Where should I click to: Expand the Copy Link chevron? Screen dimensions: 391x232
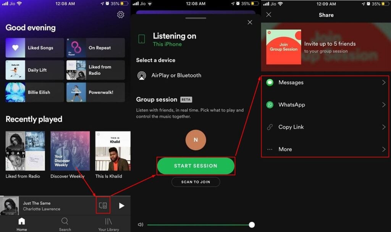[x=384, y=127]
